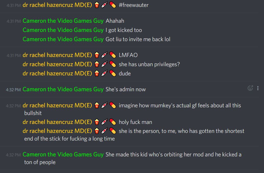Screen dimensions: 264x173
Task: Open more options for "She's admin now" message
Action: (x=258, y=88)
